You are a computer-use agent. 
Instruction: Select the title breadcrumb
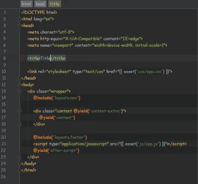click(x=55, y=4)
